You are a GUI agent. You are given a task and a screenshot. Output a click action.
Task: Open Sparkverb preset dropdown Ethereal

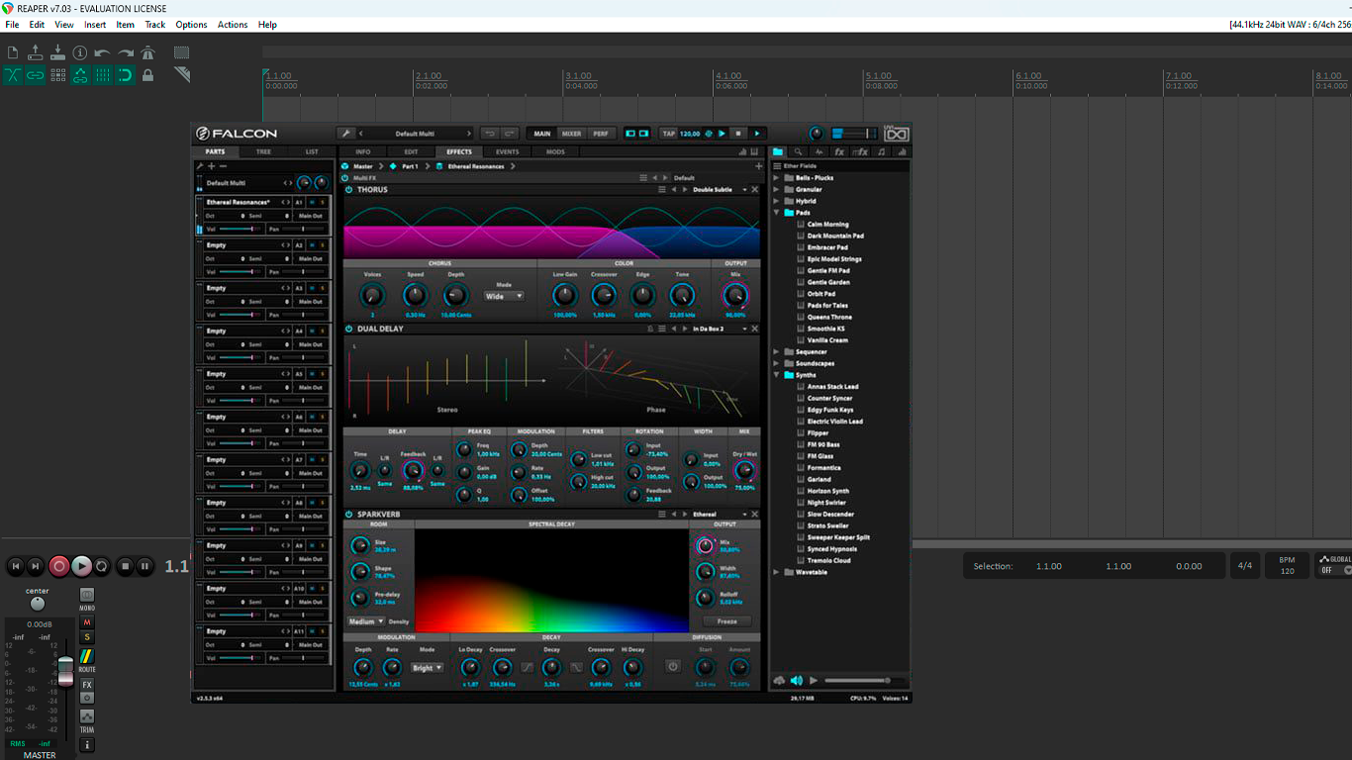(719, 515)
